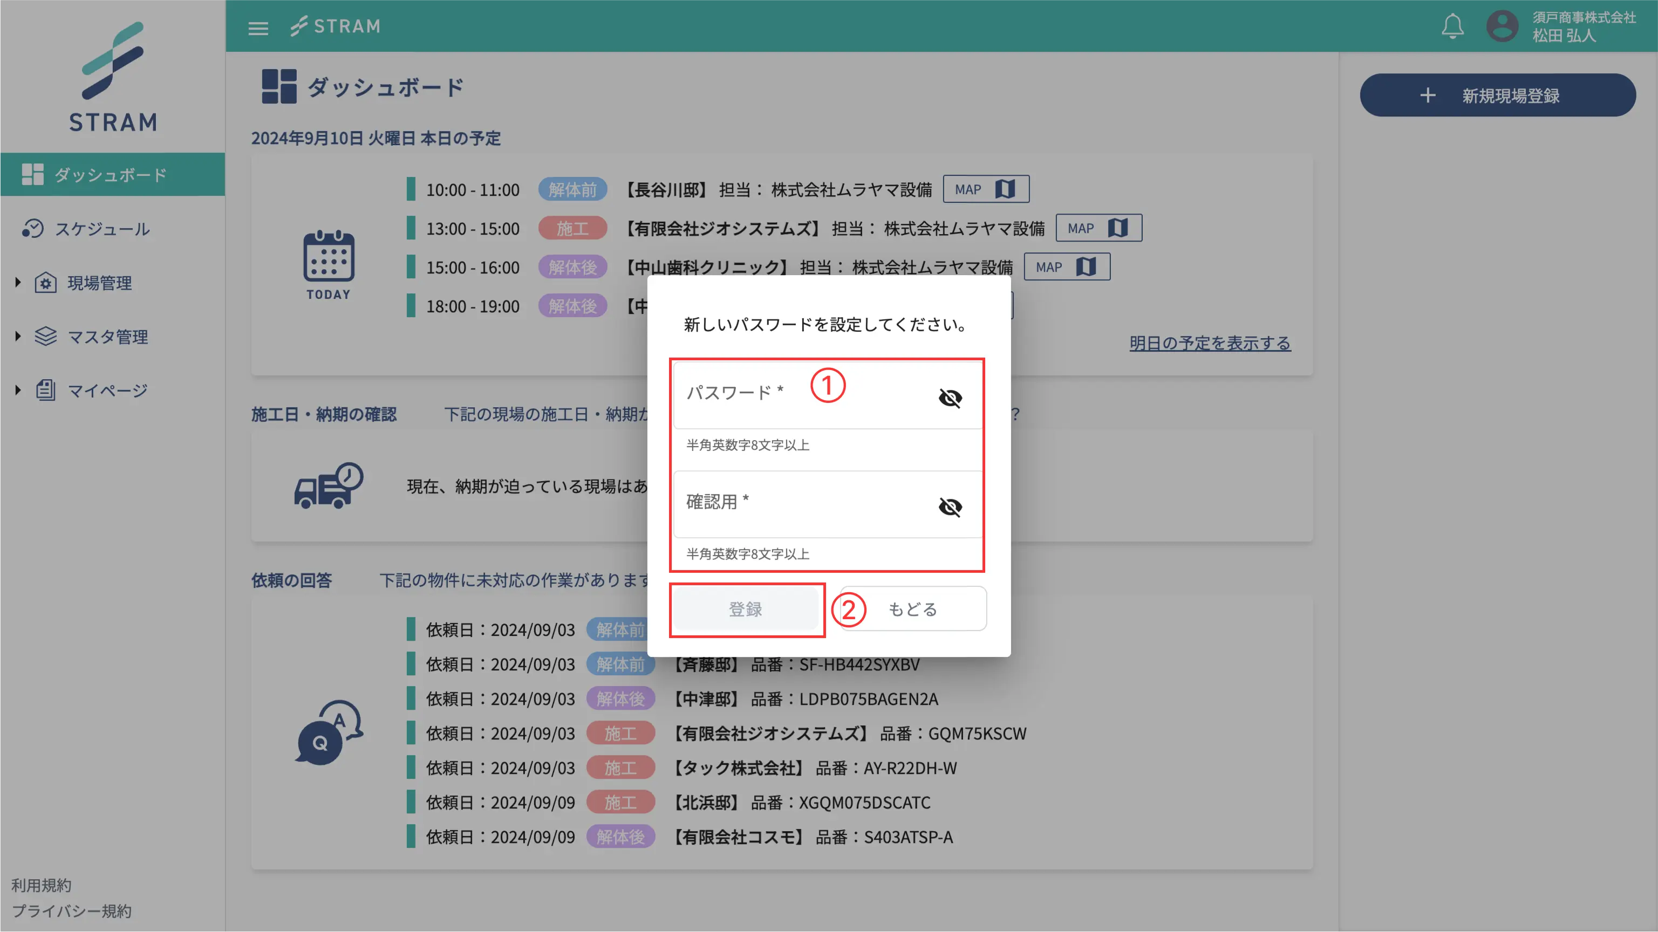
Task: Click the user avatar for 松田 弘人
Action: 1502,26
